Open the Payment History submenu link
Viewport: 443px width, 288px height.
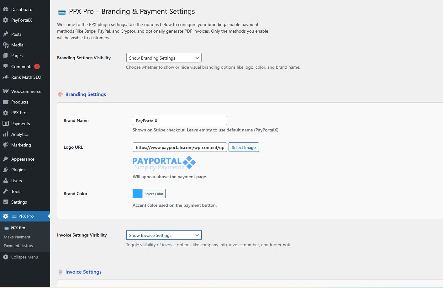18,246
